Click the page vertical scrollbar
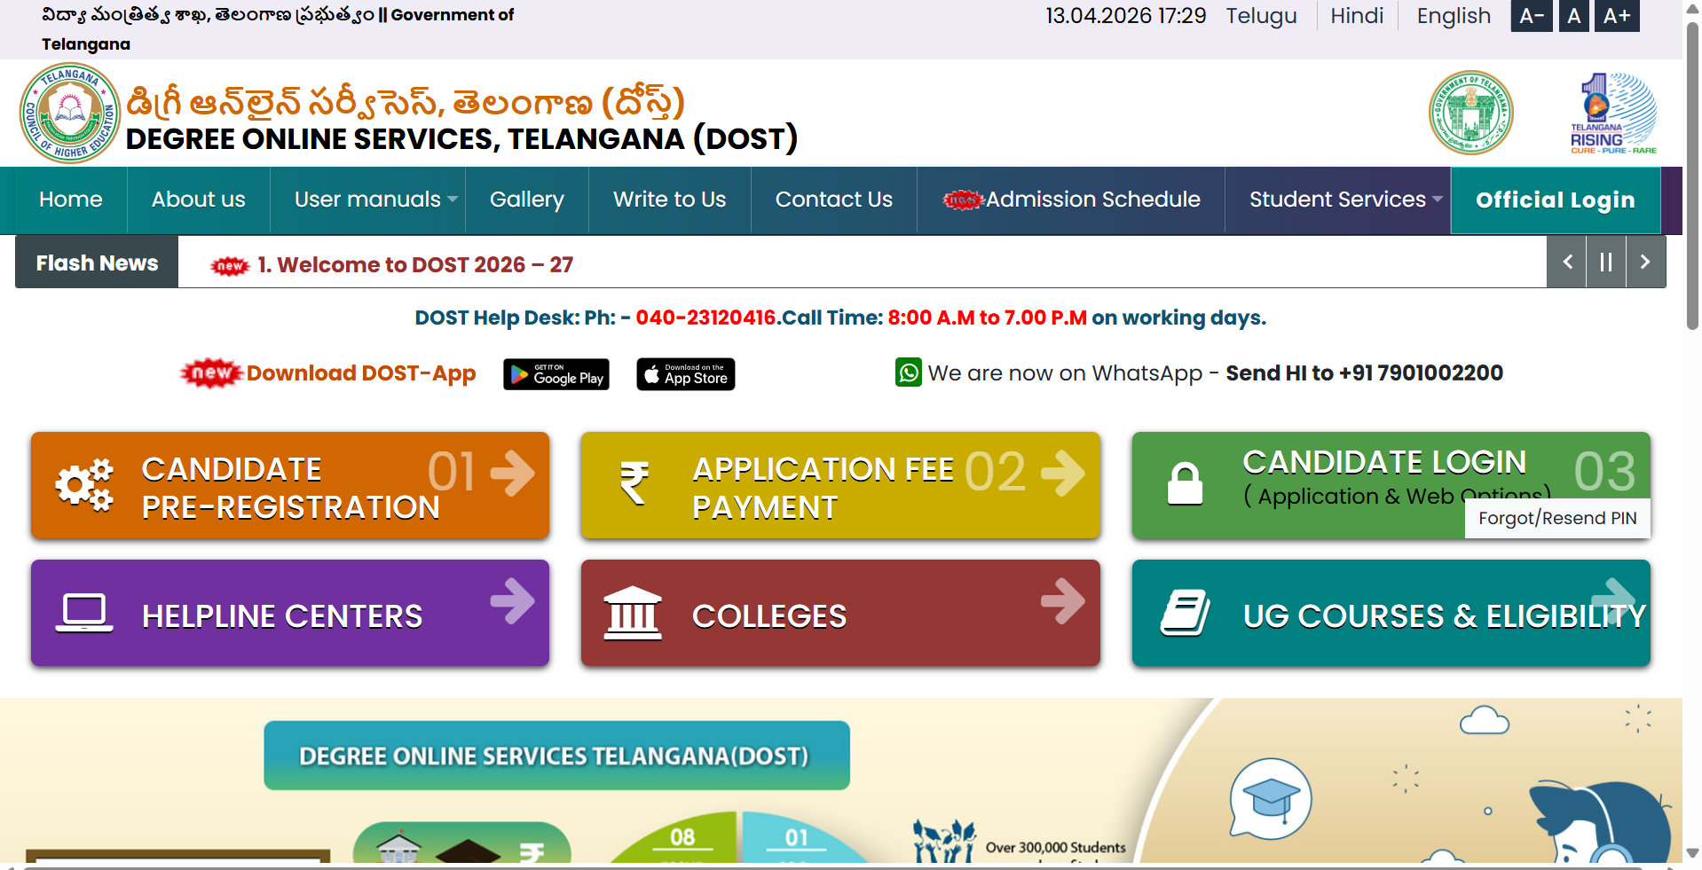Screen dimensions: 1702x870 1692,177
